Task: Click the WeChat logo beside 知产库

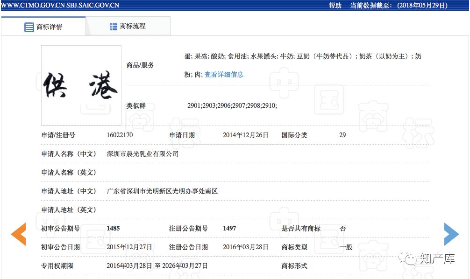Action: tap(411, 259)
